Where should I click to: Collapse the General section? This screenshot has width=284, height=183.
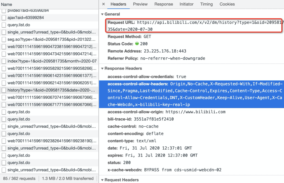[x=102, y=14]
